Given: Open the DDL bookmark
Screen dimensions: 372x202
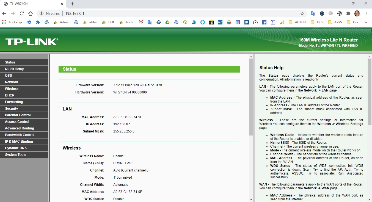Looking at the screenshot, I should pyautogui.click(x=108, y=22).
